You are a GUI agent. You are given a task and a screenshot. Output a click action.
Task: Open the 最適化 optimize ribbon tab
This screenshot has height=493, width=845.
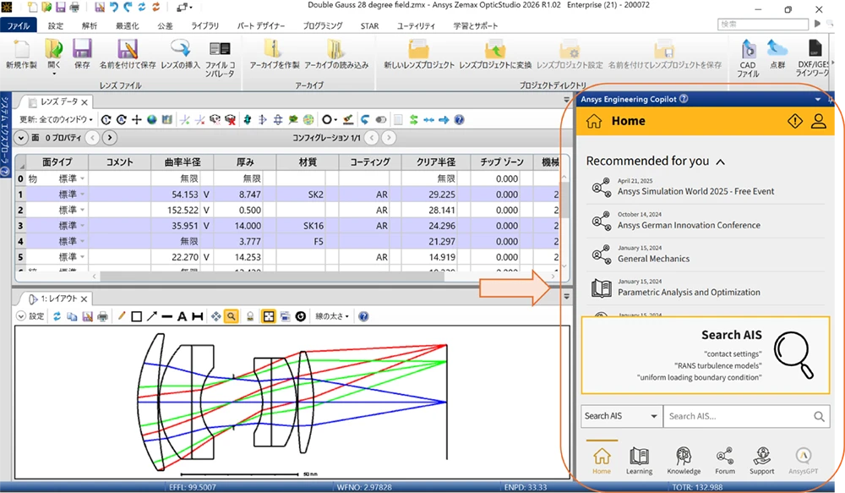(128, 25)
